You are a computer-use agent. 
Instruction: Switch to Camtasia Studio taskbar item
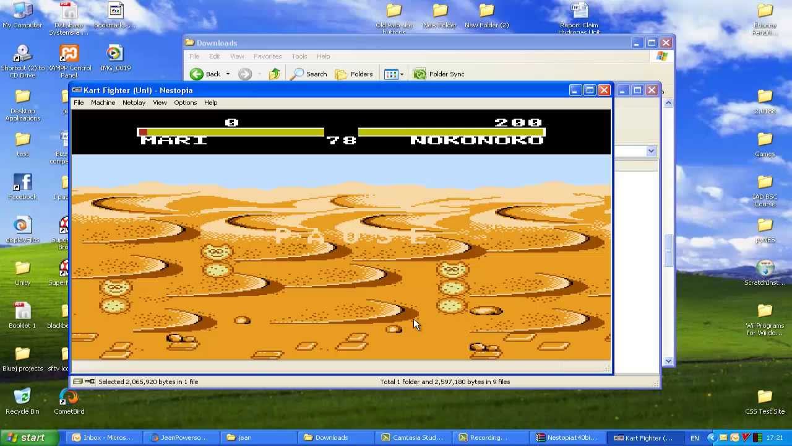[x=412, y=437]
